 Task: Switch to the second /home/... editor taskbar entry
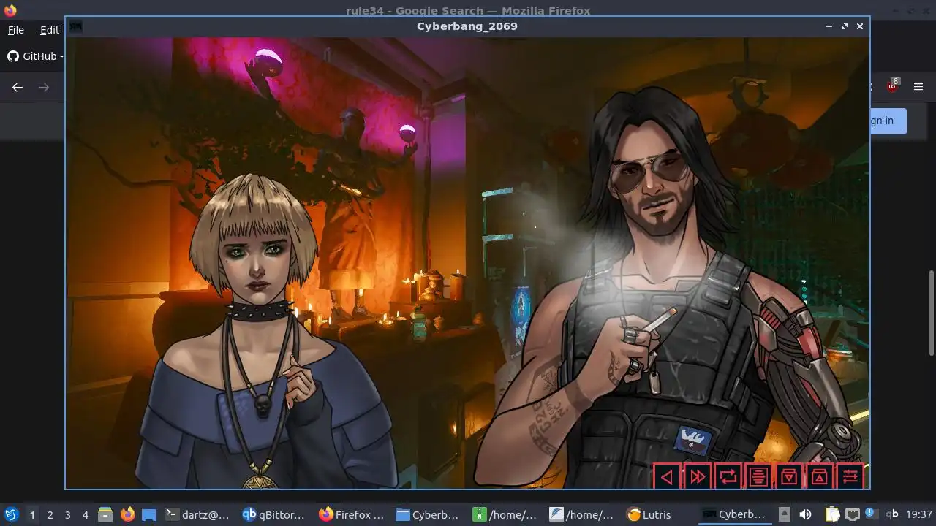581,514
